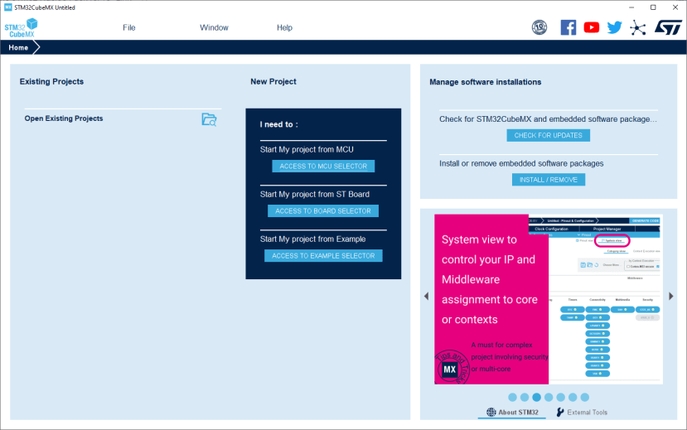Image resolution: width=687 pixels, height=430 pixels.
Task: Close the STM32CubeMX window
Action: 675,7
